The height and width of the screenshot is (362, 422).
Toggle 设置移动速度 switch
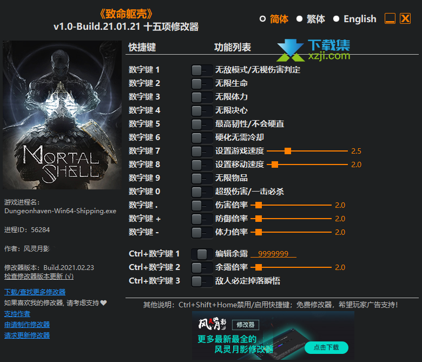pyautogui.click(x=202, y=165)
